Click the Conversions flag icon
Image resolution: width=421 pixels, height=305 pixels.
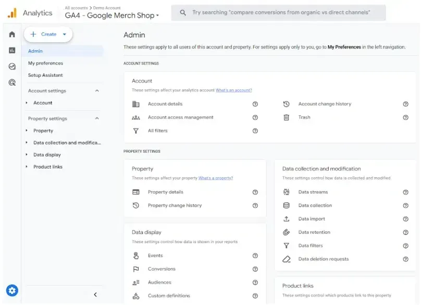[x=136, y=269]
